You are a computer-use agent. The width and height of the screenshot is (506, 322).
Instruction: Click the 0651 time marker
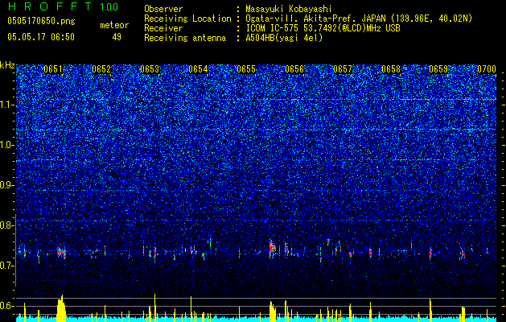point(53,69)
